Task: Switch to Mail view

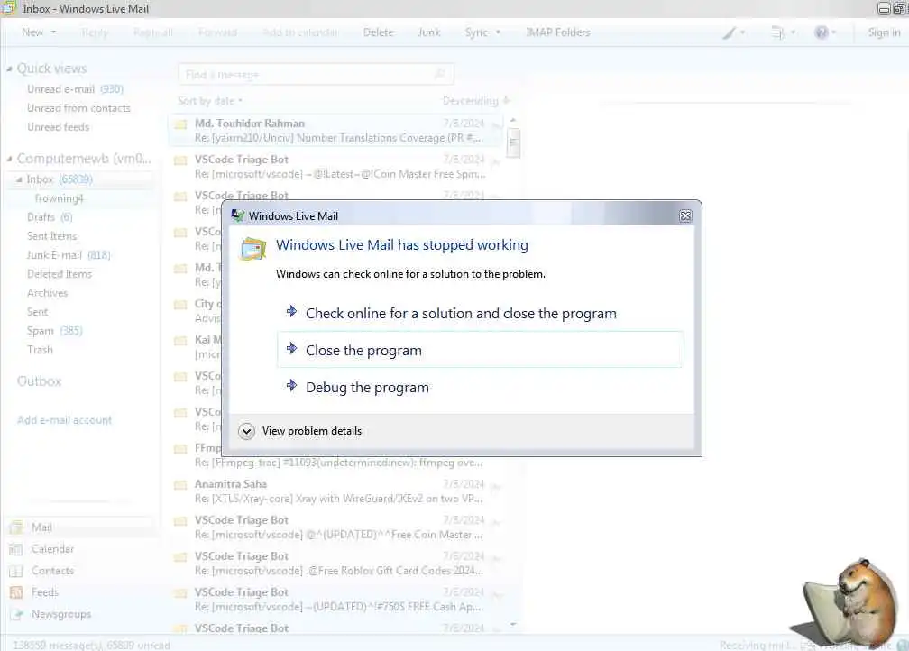Action: pyautogui.click(x=81, y=527)
